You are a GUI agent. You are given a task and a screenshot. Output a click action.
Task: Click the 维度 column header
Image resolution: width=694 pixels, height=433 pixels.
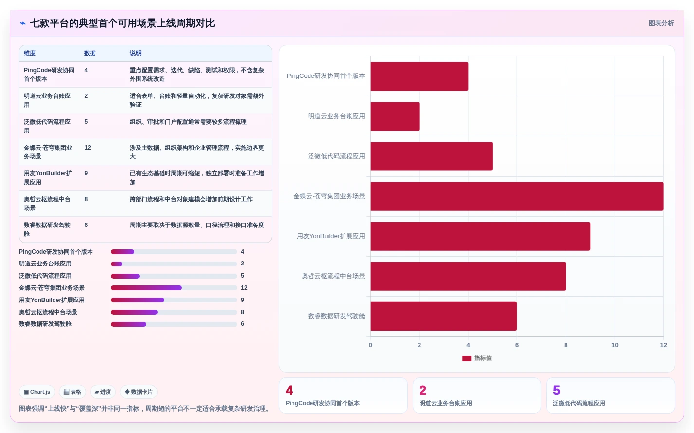tap(30, 53)
